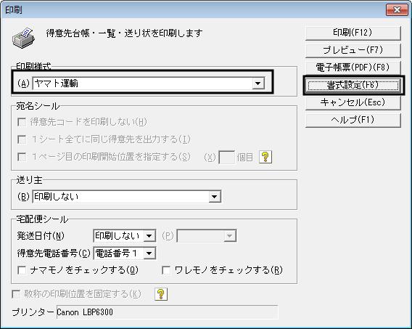The height and width of the screenshot is (329, 412).
Task: Toggle 1シート全てに同じ得意先を出力する checkbox
Action: pos(22,139)
